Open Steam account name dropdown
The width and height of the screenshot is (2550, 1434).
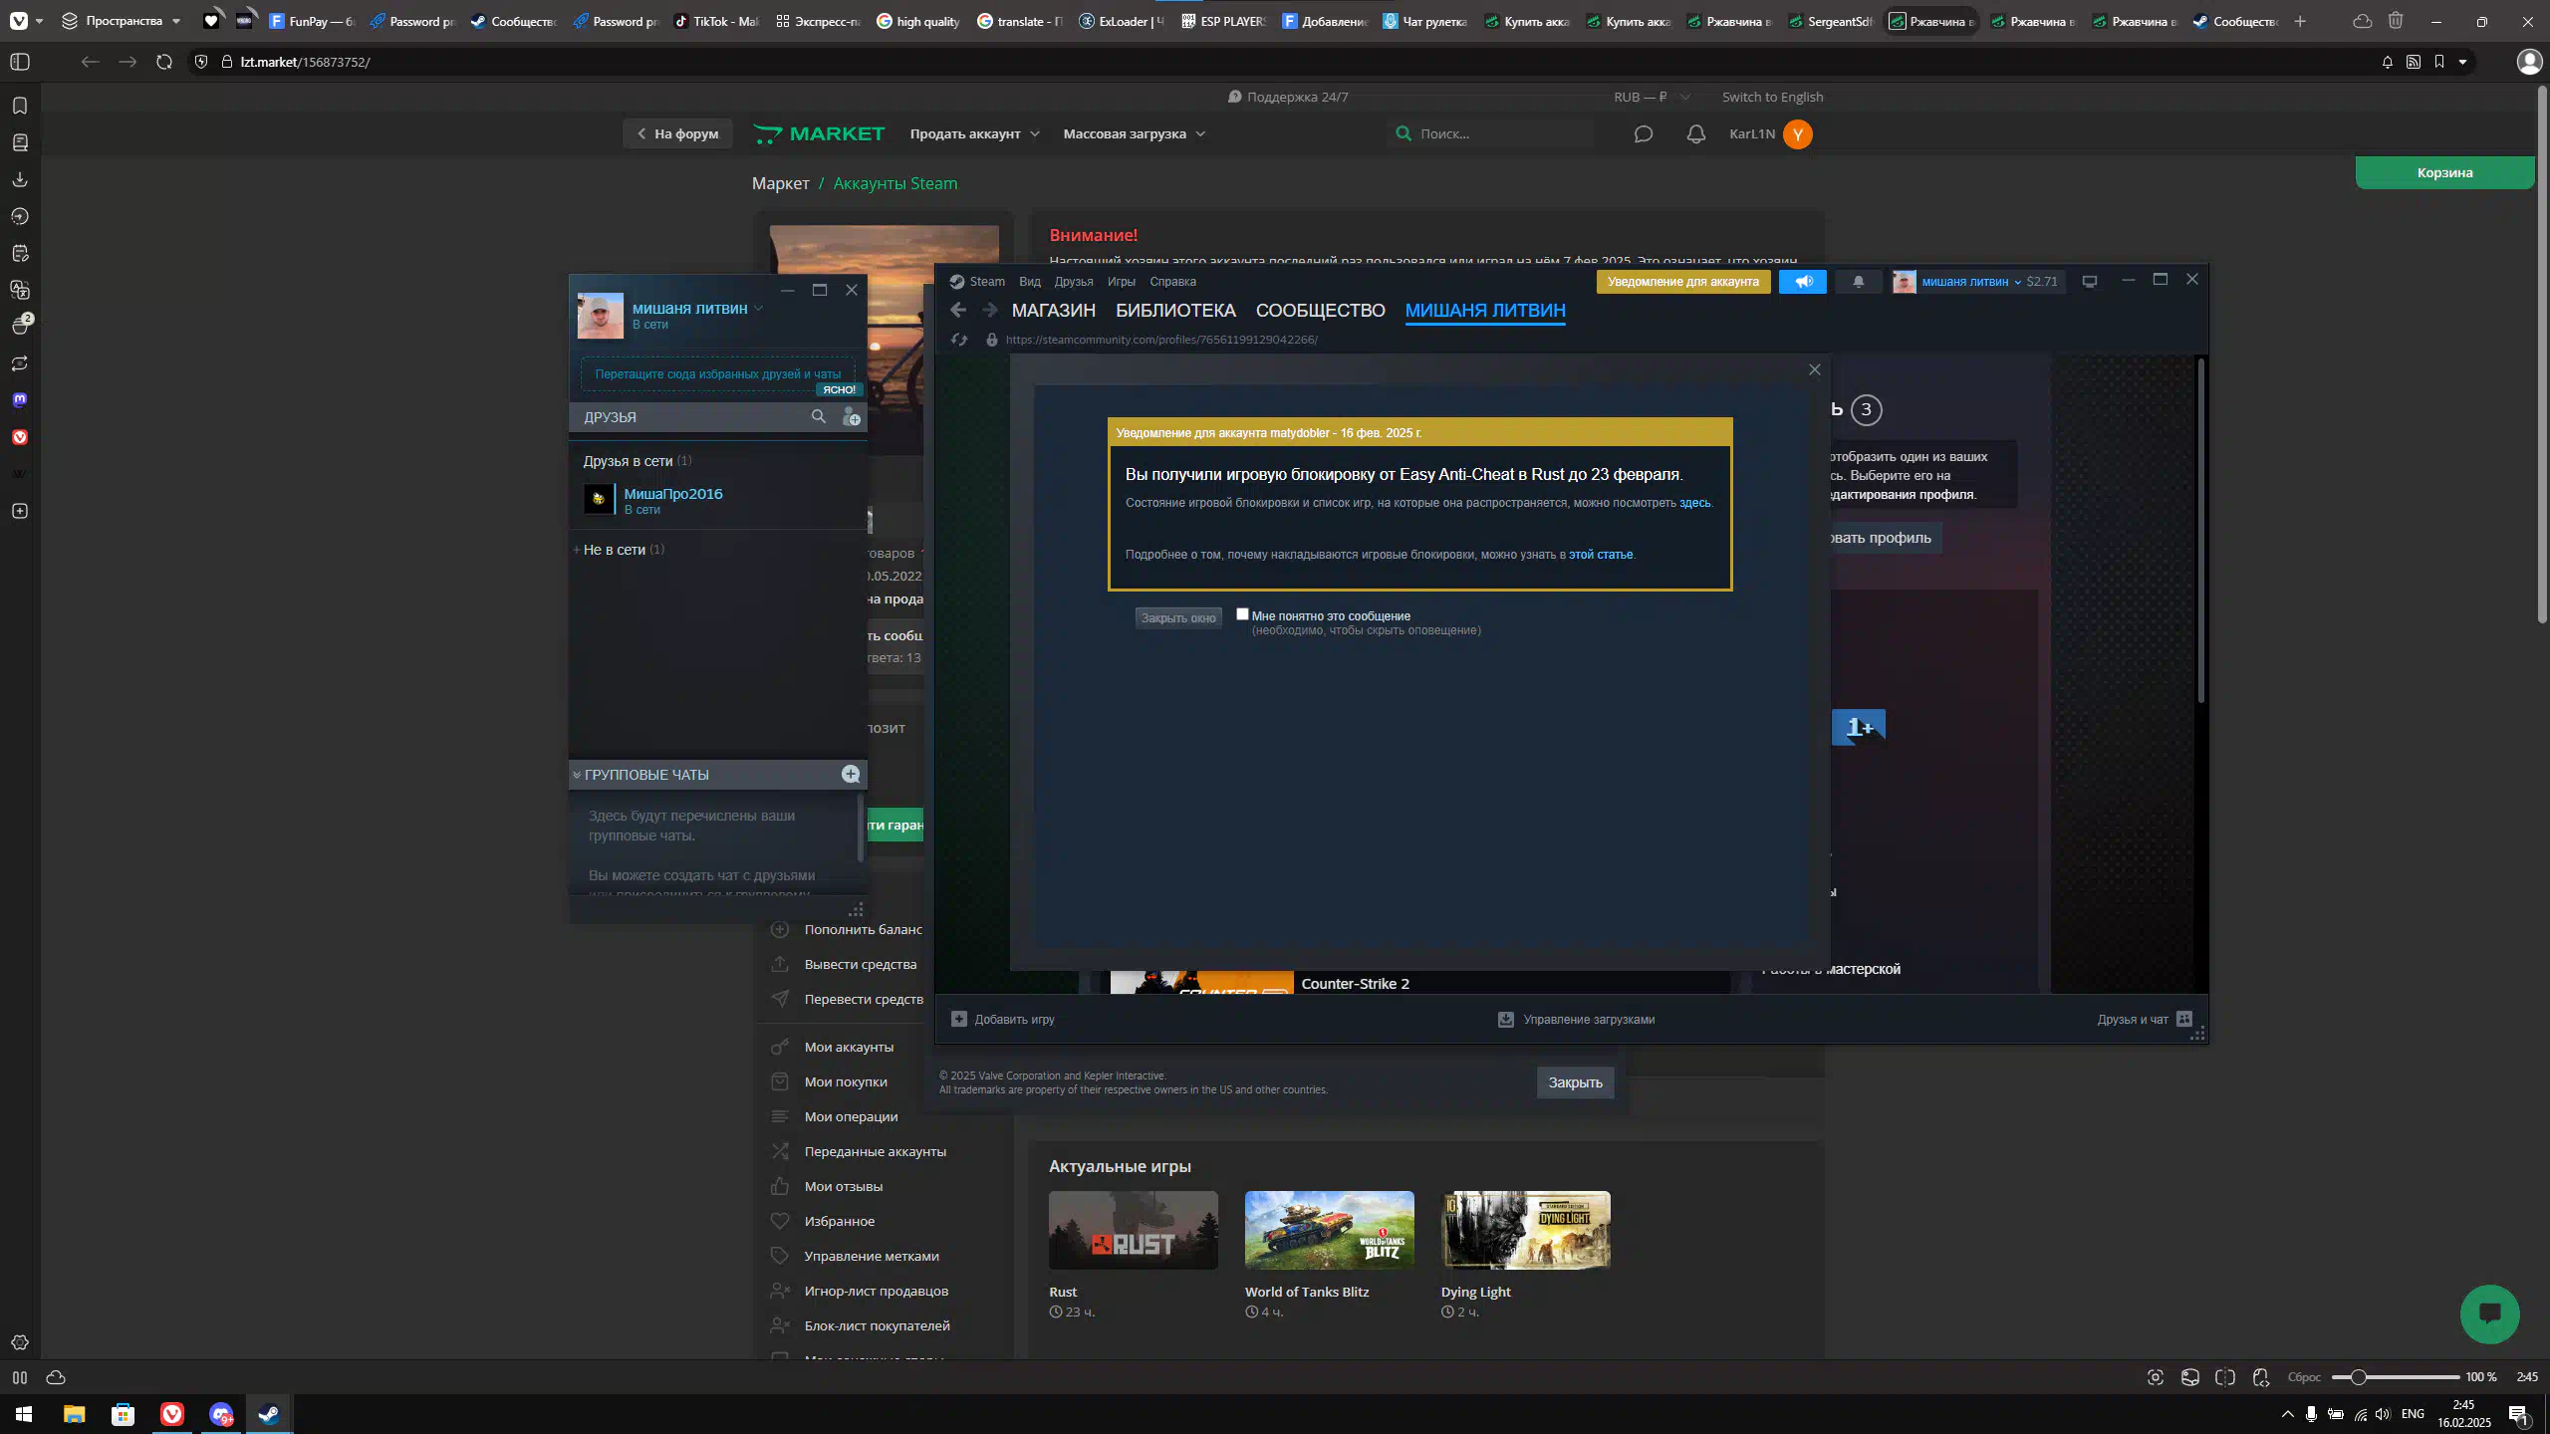[1972, 282]
